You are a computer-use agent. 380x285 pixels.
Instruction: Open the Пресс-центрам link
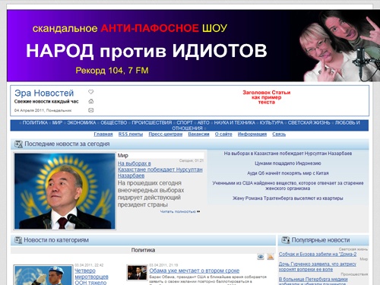[x=166, y=134]
